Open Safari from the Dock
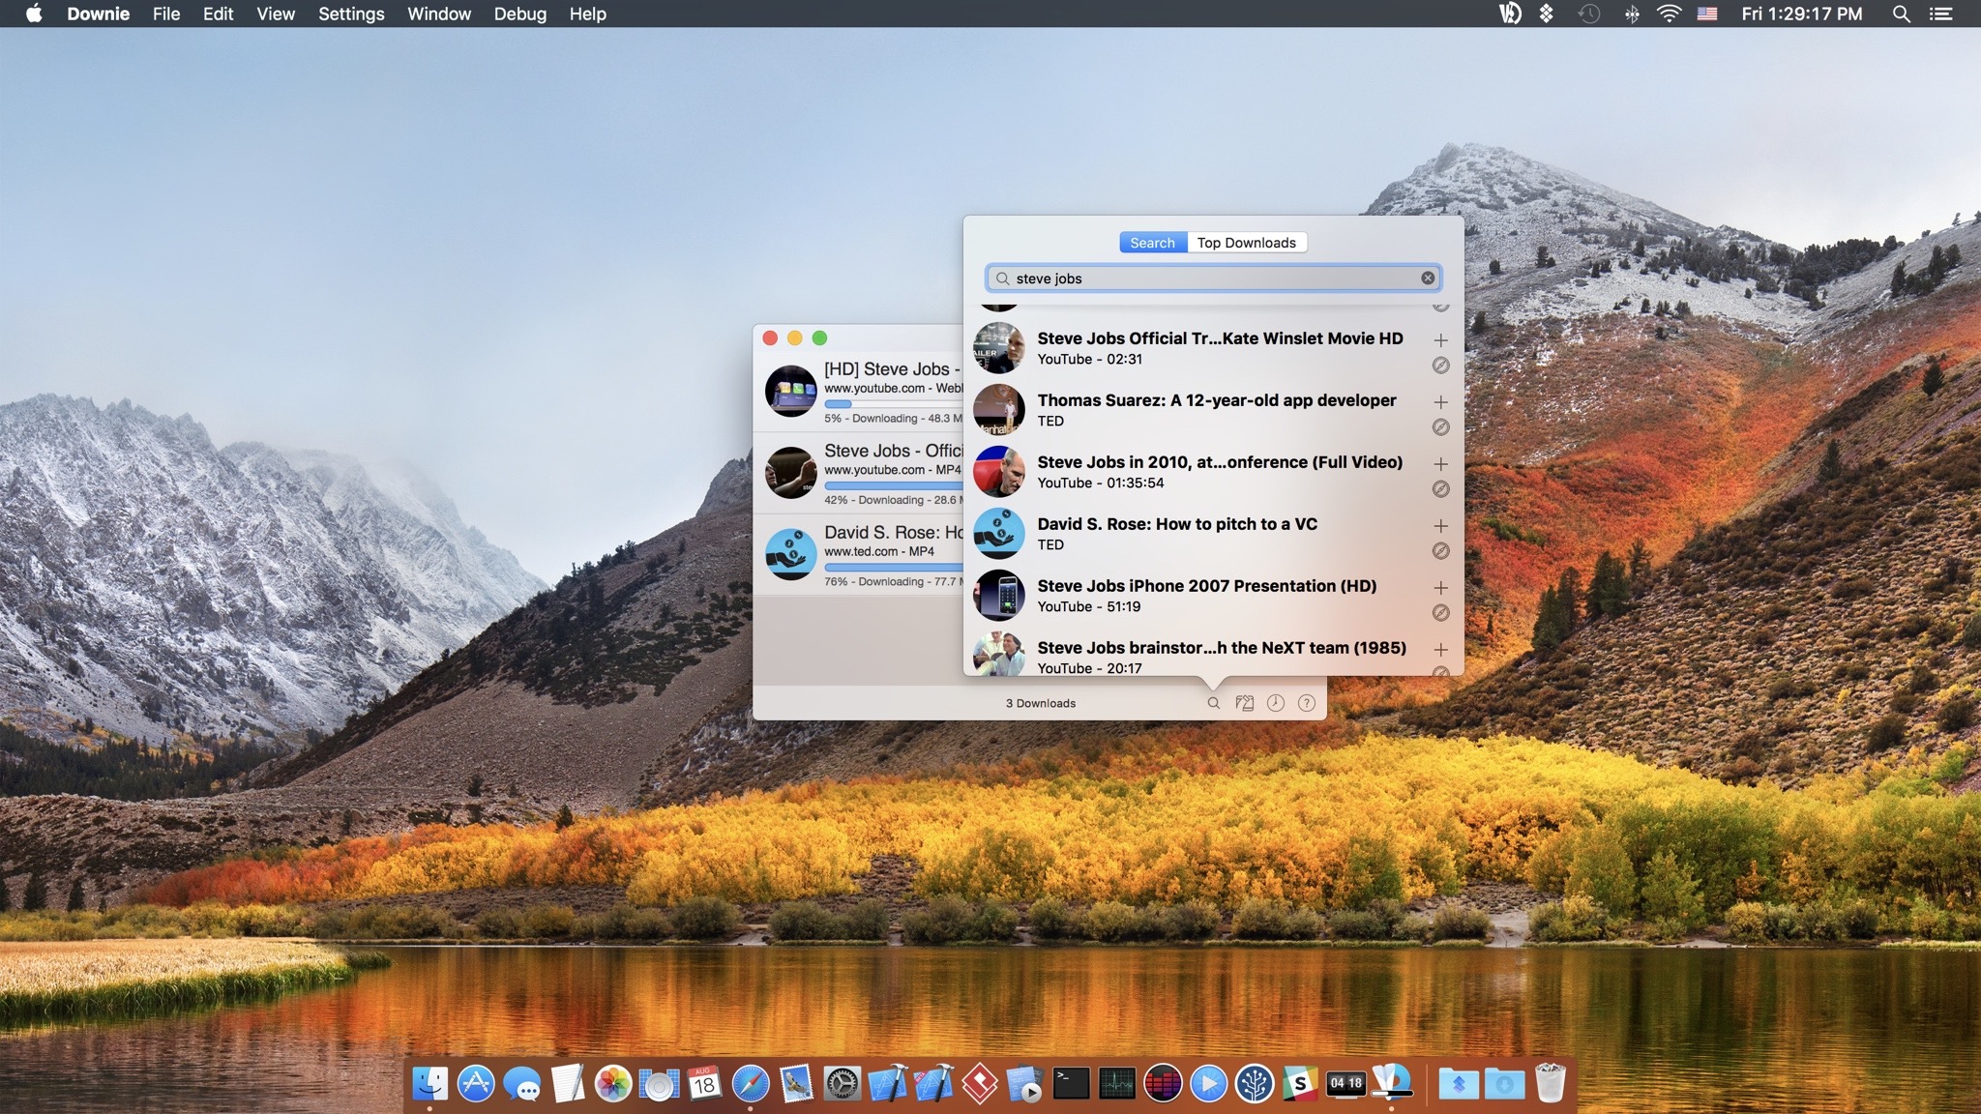 pyautogui.click(x=751, y=1084)
